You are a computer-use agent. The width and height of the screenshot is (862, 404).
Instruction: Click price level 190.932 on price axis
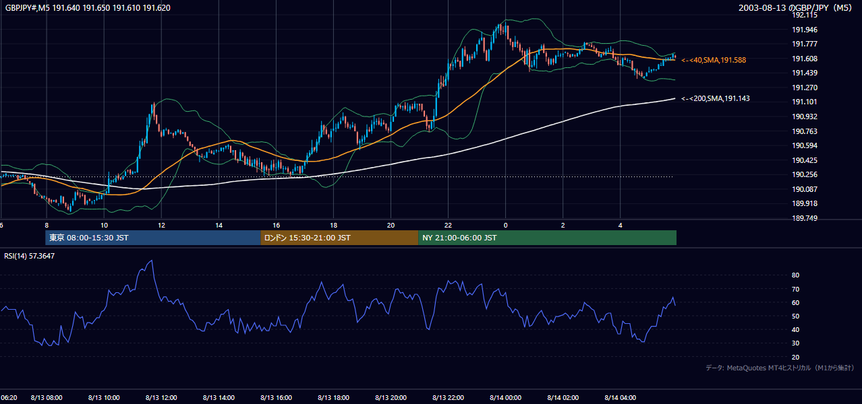click(805, 116)
